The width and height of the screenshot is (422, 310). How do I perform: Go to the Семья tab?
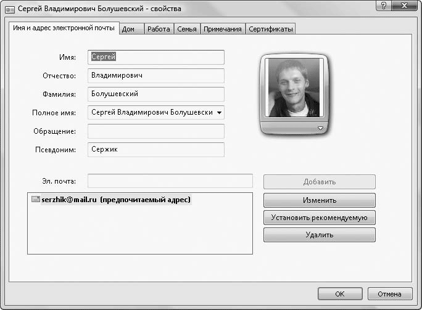click(x=187, y=29)
